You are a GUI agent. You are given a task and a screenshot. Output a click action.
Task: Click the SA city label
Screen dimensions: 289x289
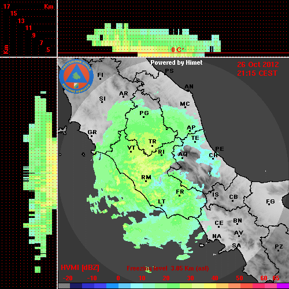pyautogui.click(x=236, y=246)
